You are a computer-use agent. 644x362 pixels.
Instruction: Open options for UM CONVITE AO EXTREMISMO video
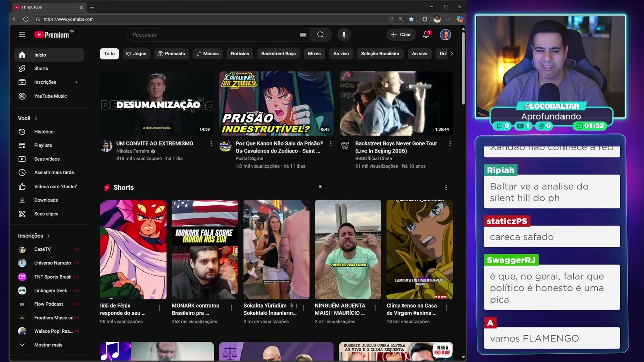[211, 144]
